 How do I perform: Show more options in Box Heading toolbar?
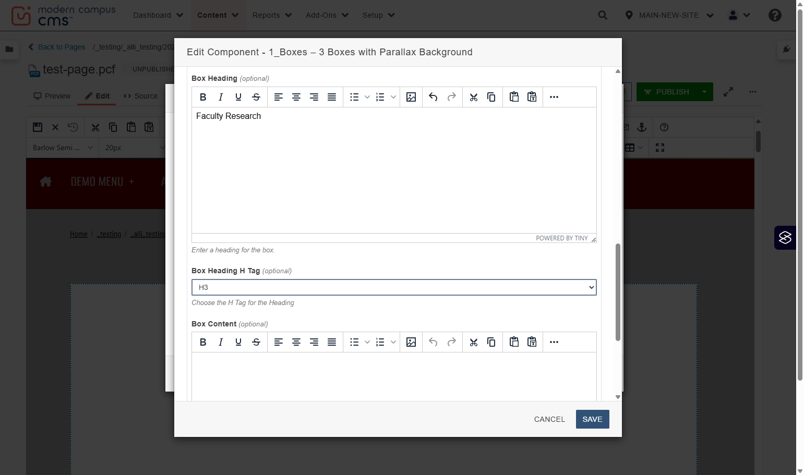pyautogui.click(x=554, y=97)
